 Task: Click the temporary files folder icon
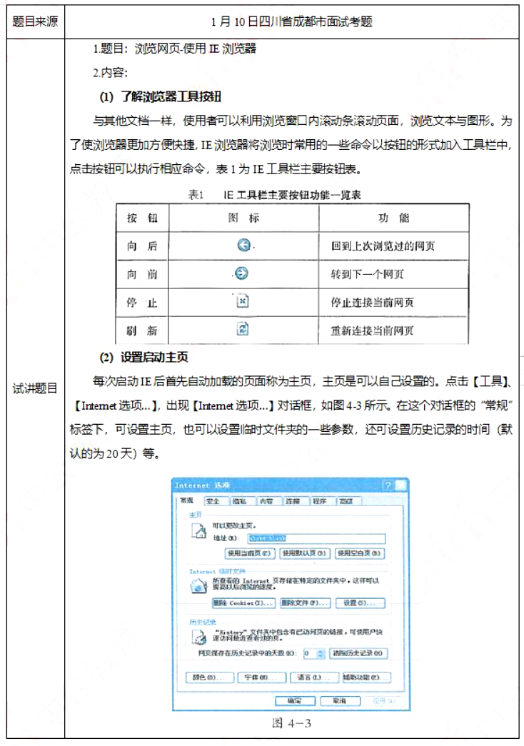[x=198, y=586]
